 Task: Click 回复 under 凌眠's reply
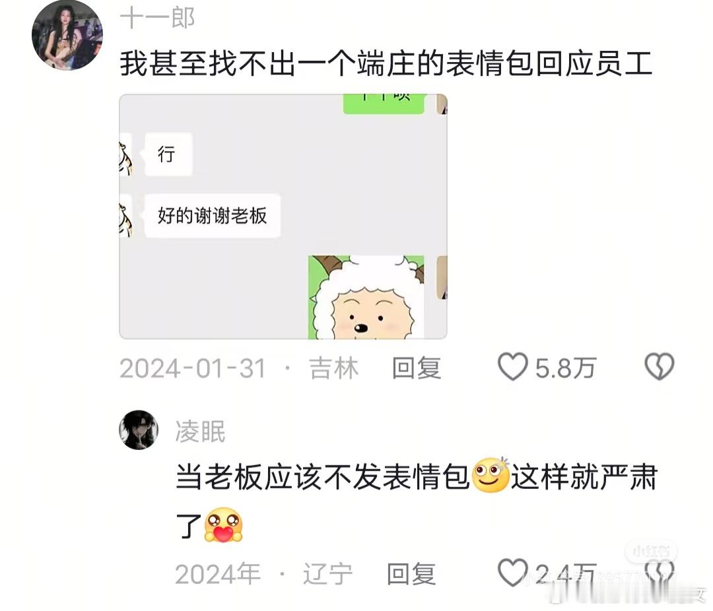click(411, 574)
